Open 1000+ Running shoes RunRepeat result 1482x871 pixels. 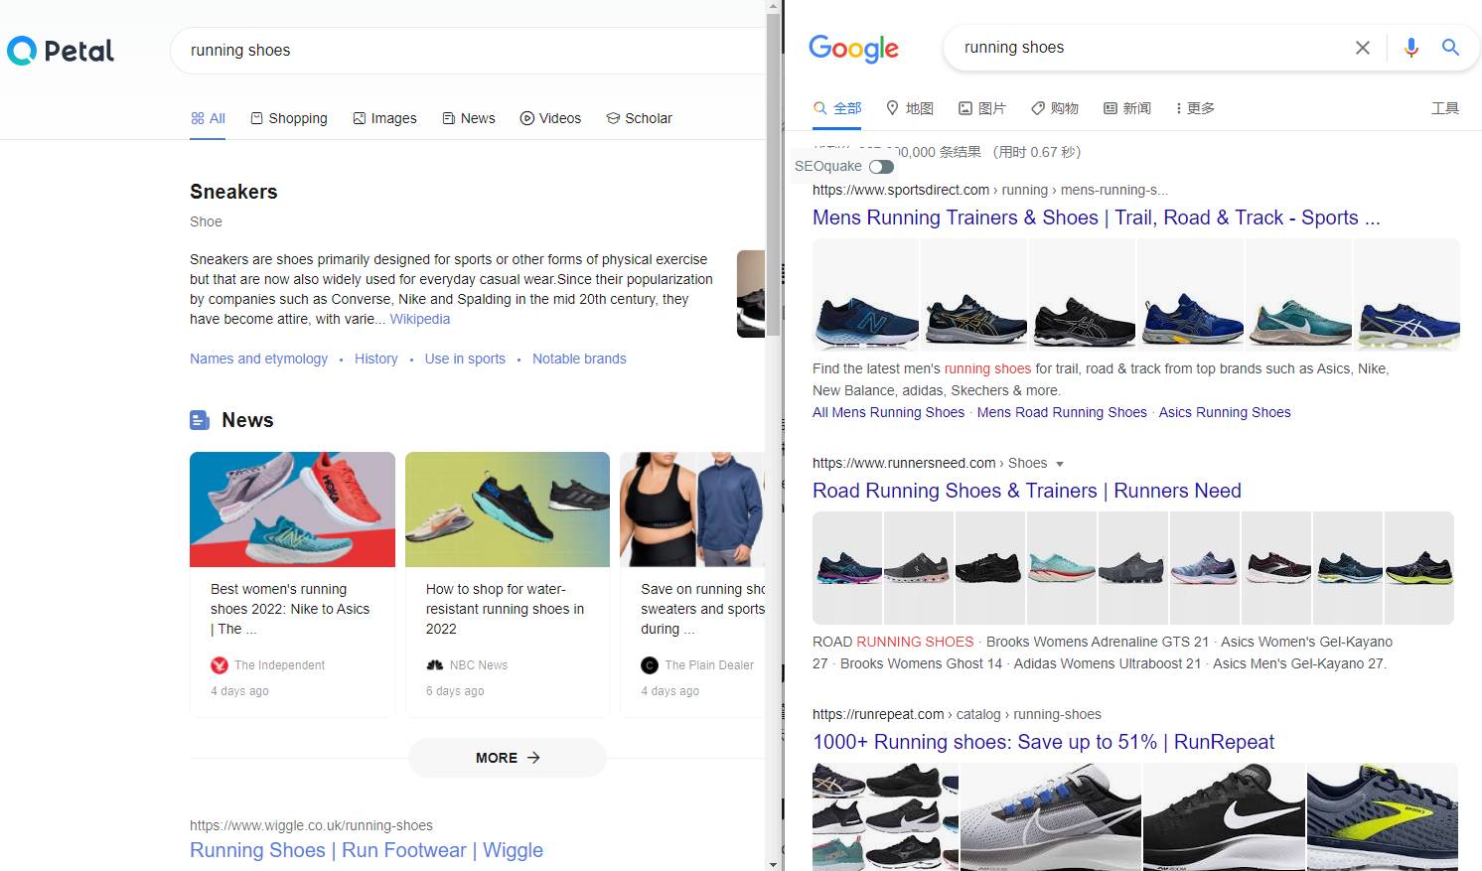tap(1043, 742)
